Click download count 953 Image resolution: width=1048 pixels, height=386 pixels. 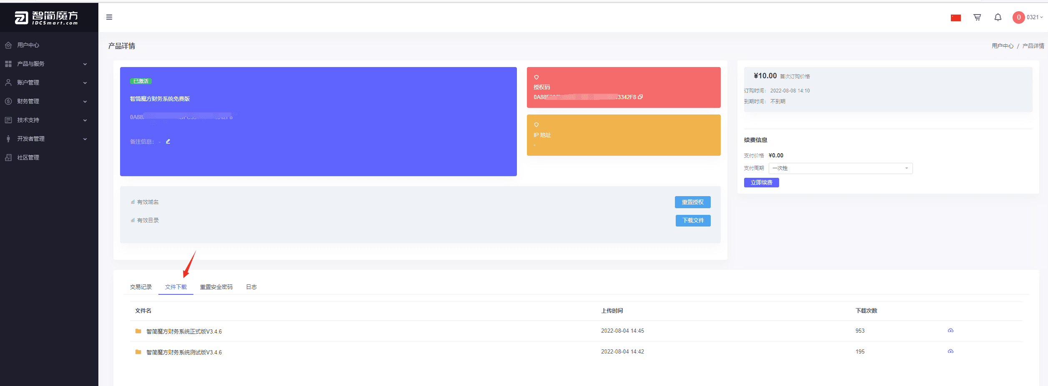(860, 331)
